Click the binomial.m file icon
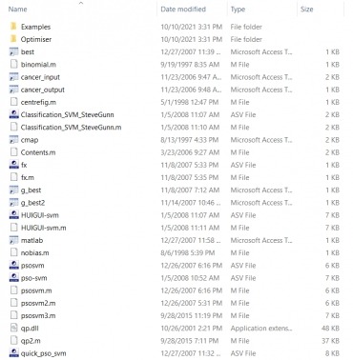The height and width of the screenshot is (360, 353). pos(13,64)
